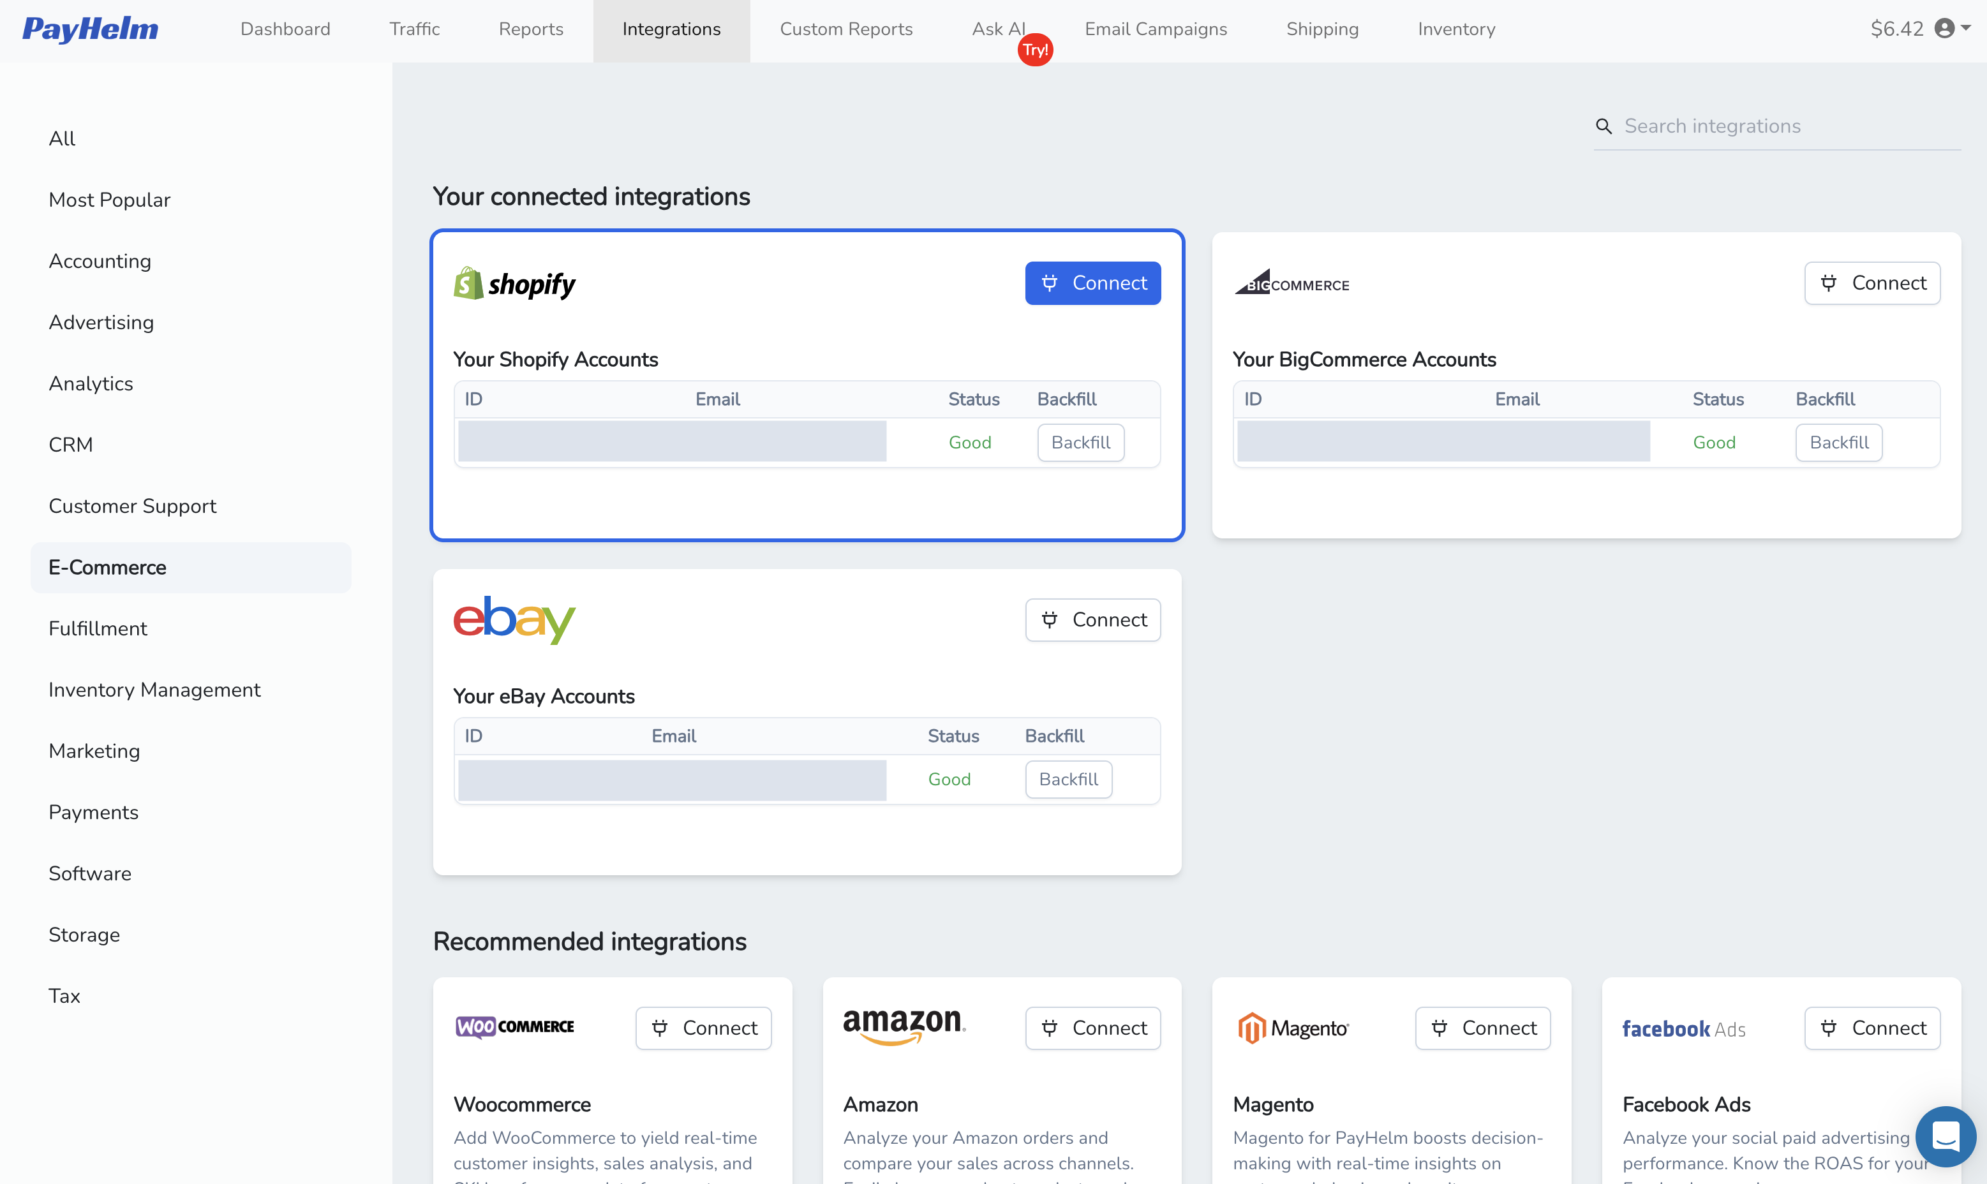
Task: Click the PayHelm logo
Action: pos(89,29)
